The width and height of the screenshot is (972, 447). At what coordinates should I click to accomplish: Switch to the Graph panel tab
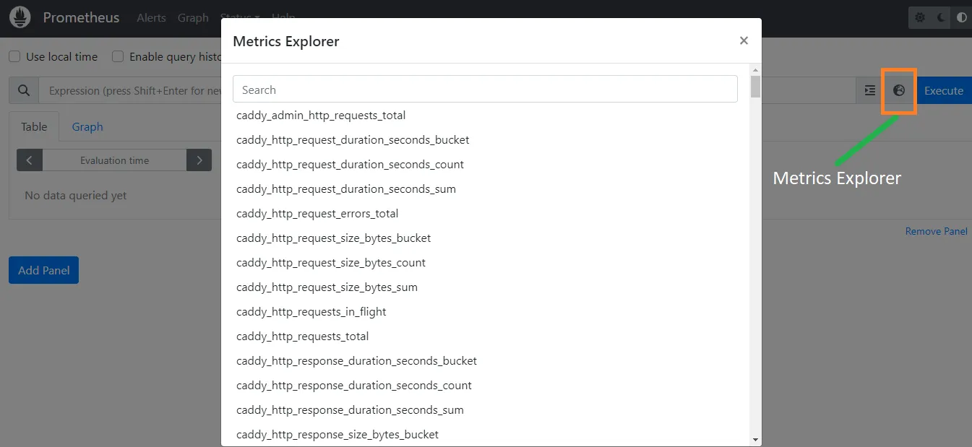(87, 126)
